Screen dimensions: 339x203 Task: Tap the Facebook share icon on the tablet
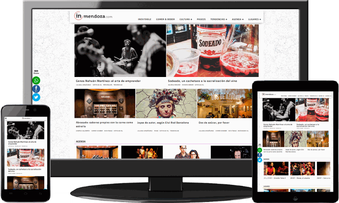tap(259, 155)
